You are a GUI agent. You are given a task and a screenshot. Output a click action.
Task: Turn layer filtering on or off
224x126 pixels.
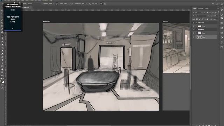click(x=218, y=12)
